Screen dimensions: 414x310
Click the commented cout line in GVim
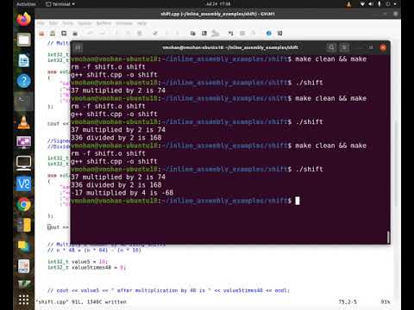(168, 290)
